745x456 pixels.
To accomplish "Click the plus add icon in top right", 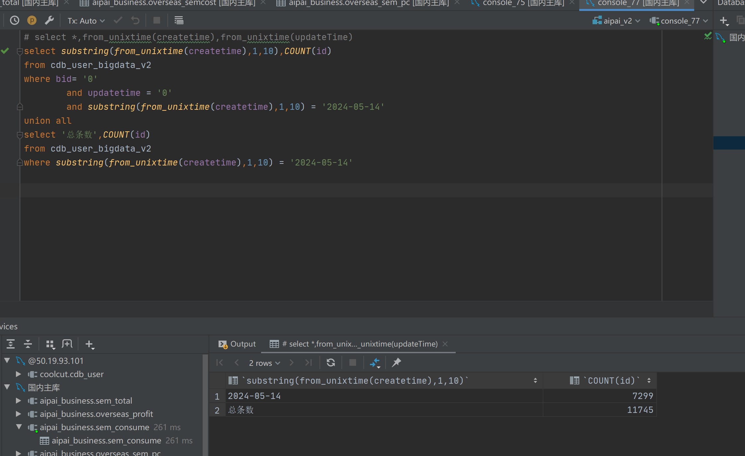I will (724, 21).
